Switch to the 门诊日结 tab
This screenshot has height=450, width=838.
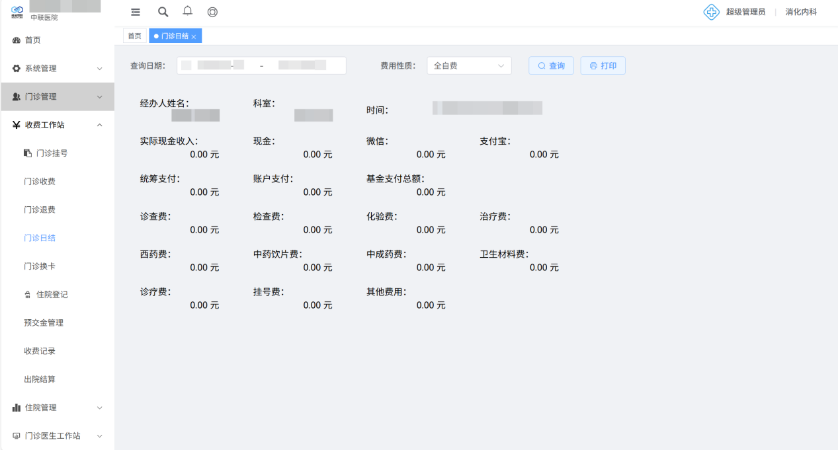[175, 36]
